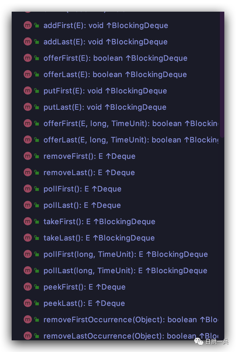The width and height of the screenshot is (236, 352).
Task: Click the method icon beside addFirst(E)
Action: point(27,25)
